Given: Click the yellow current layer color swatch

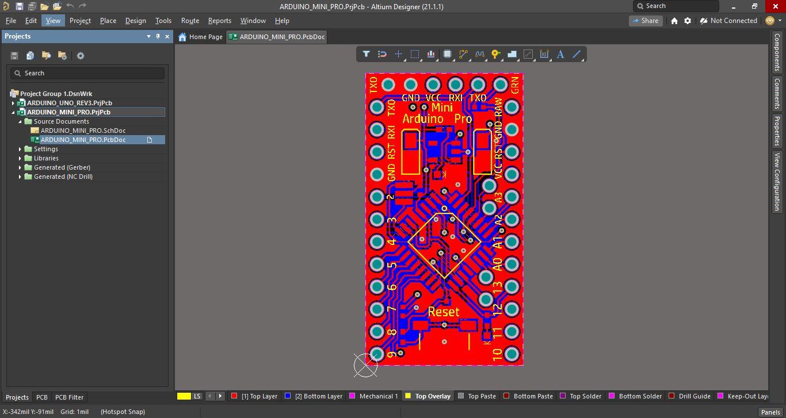Looking at the screenshot, I should [184, 396].
